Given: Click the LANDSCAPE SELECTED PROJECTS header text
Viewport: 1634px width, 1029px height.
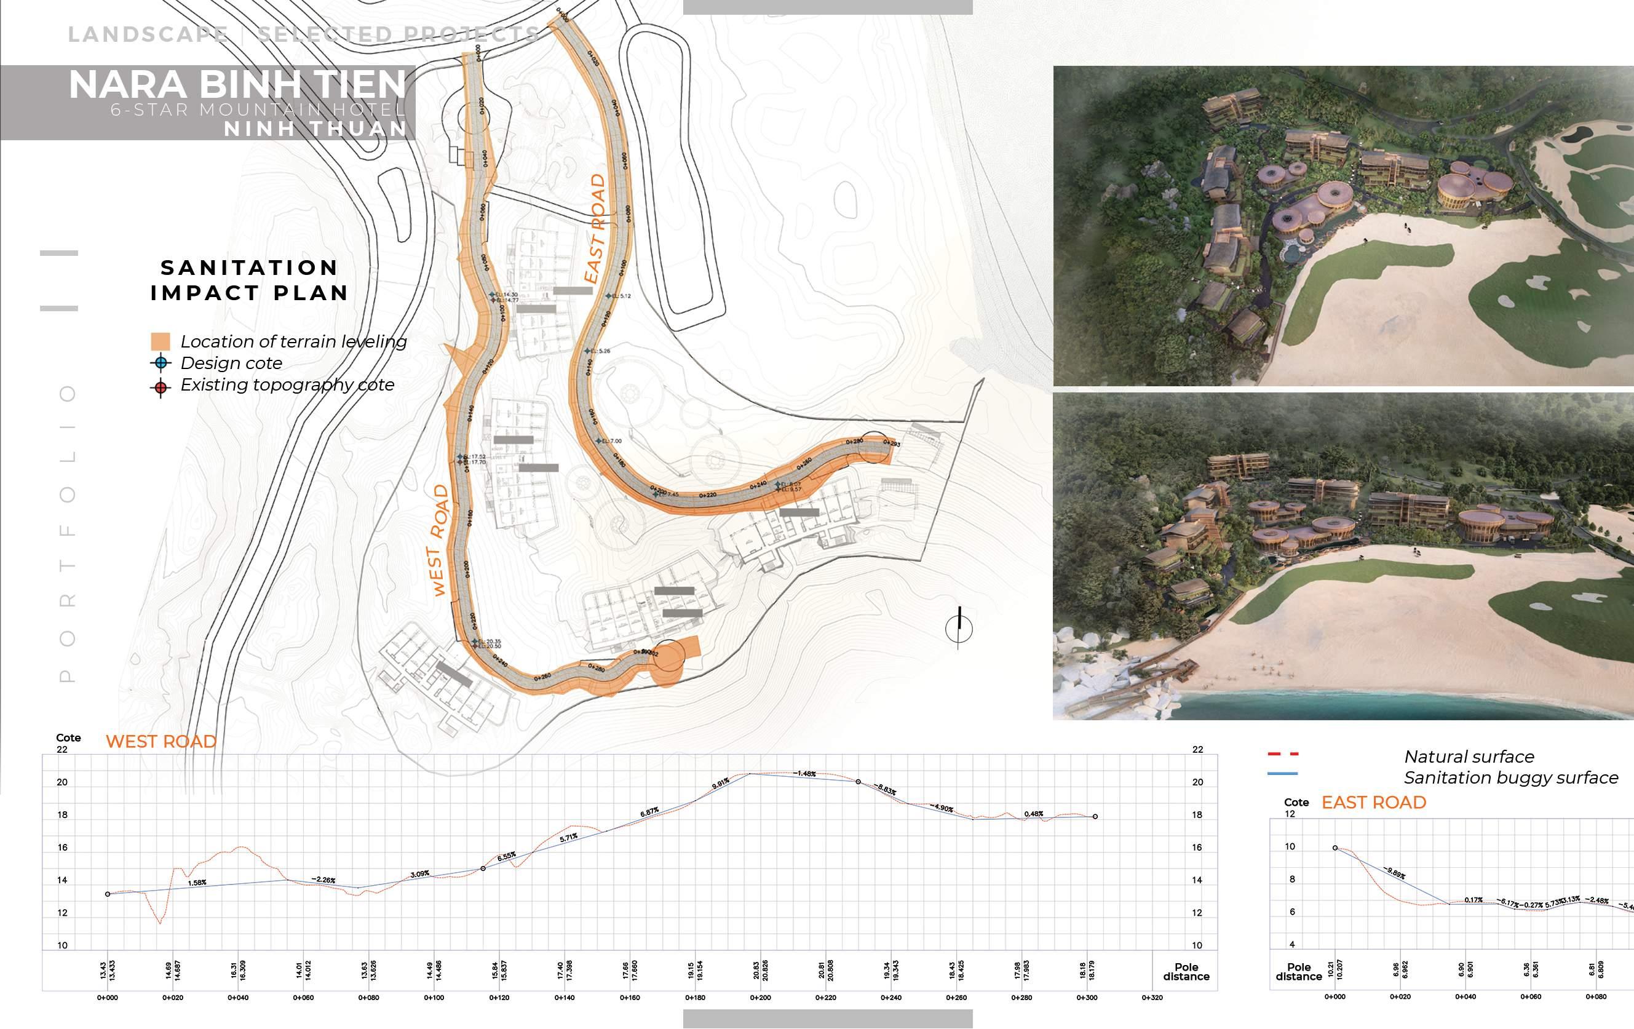Looking at the screenshot, I should click(303, 34).
